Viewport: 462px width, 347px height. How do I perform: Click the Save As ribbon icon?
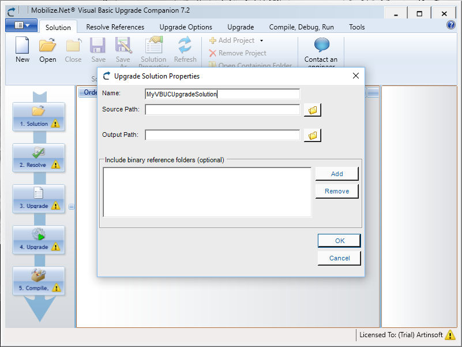[x=123, y=51]
